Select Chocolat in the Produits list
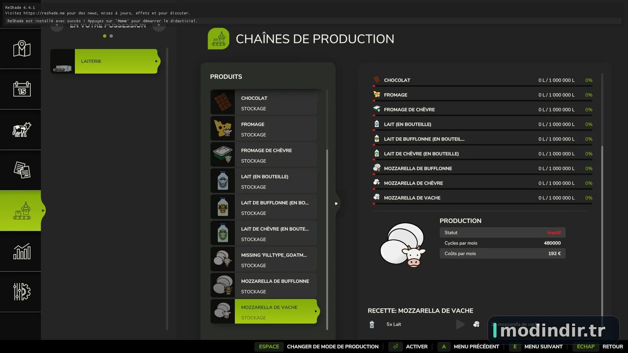This screenshot has width=628, height=353. coord(263,102)
